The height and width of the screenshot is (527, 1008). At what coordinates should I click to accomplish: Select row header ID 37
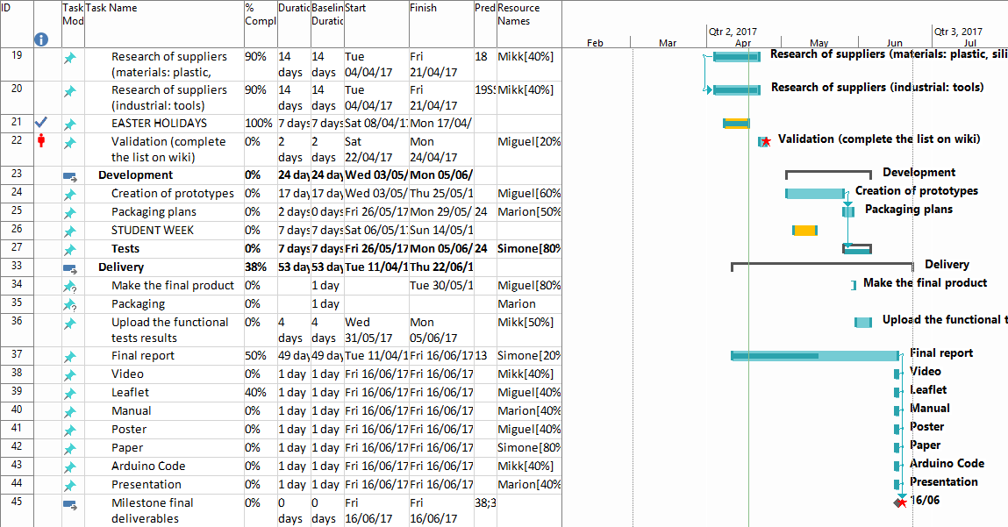[17, 355]
